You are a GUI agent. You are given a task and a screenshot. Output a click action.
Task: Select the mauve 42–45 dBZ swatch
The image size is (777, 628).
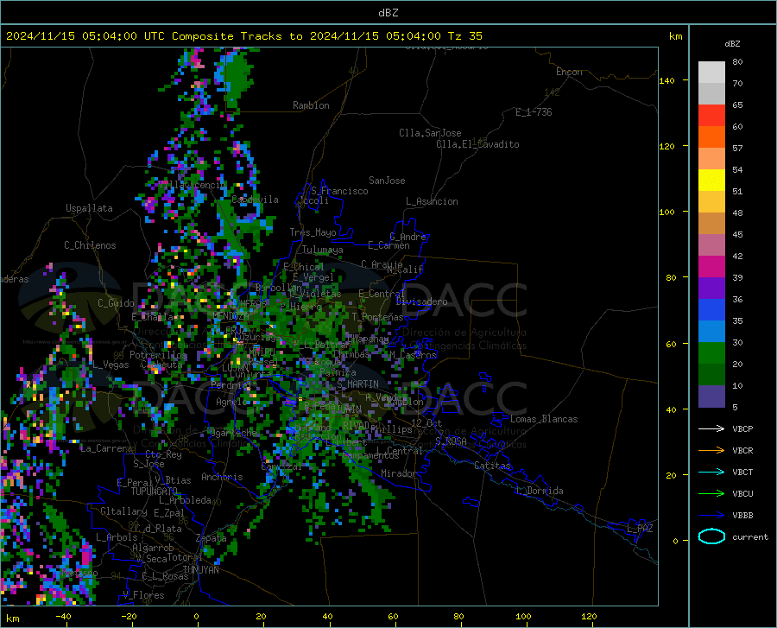711,244
